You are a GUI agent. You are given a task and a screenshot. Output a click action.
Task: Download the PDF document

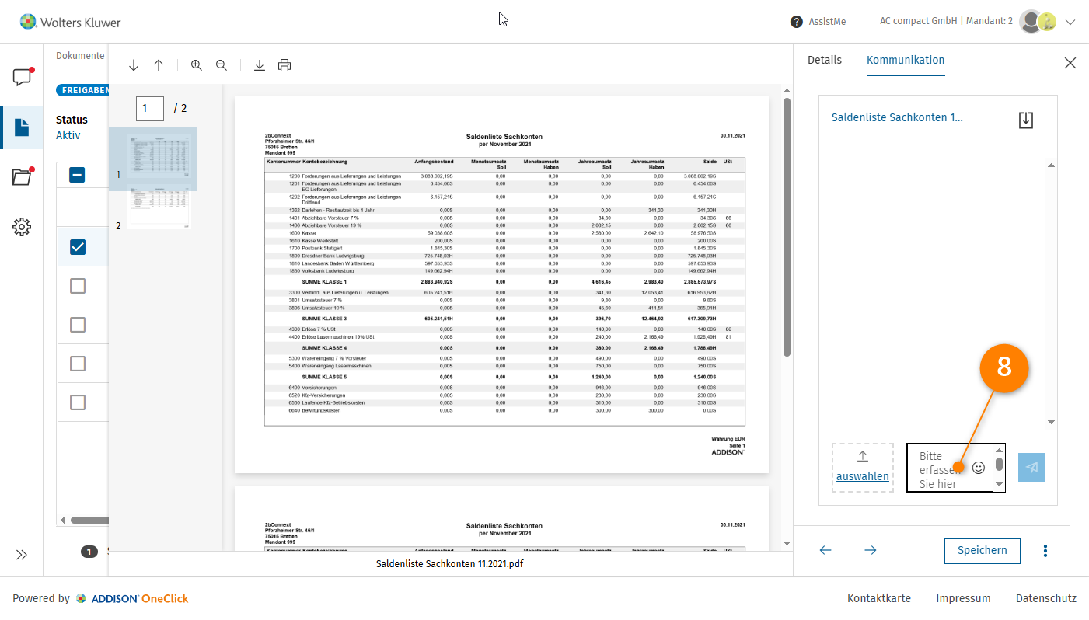click(x=260, y=65)
